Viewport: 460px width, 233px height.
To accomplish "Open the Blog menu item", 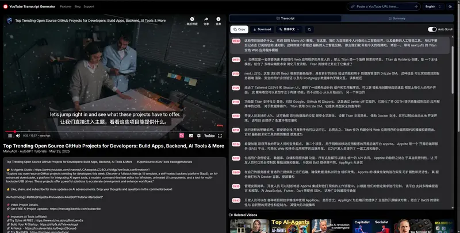I will [x=78, y=6].
